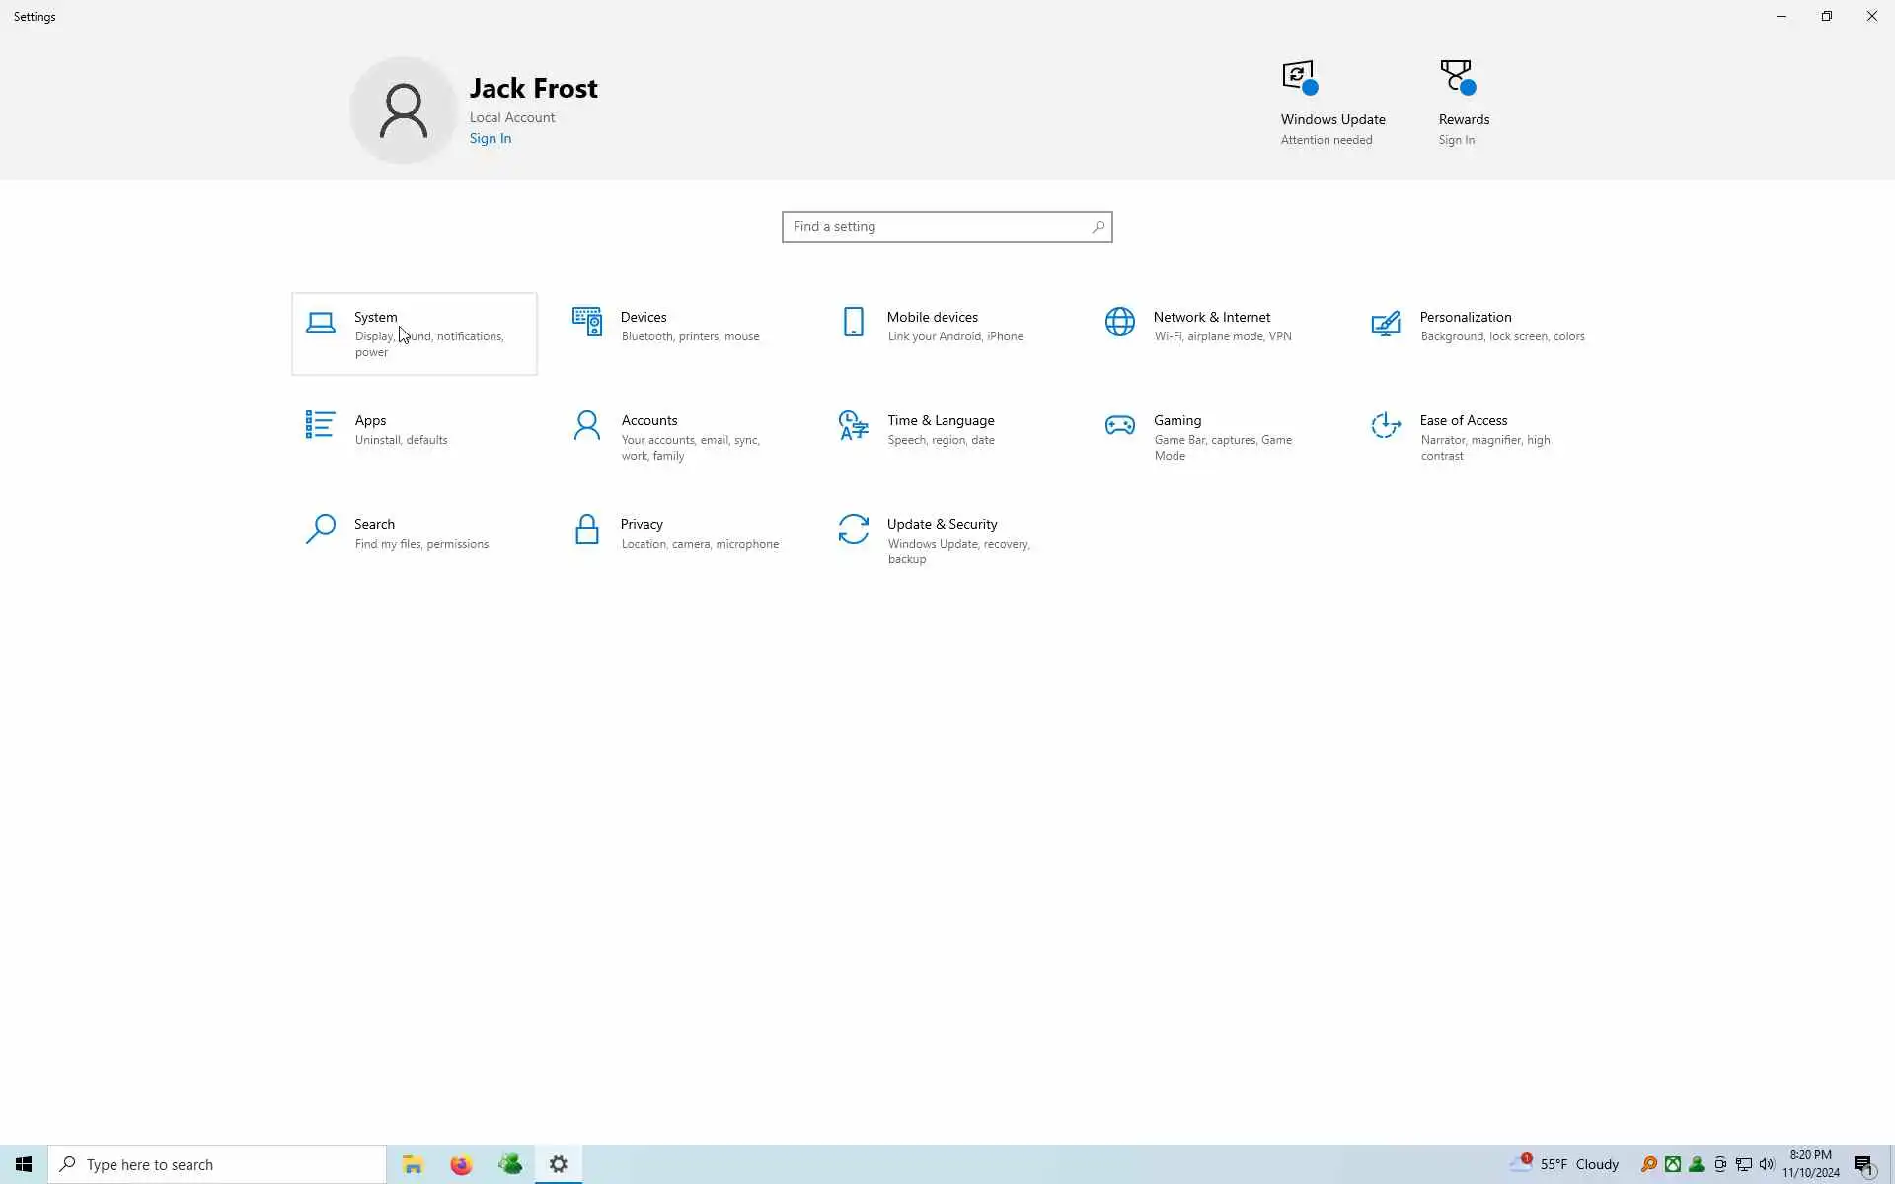Open the Search settings category

(374, 525)
